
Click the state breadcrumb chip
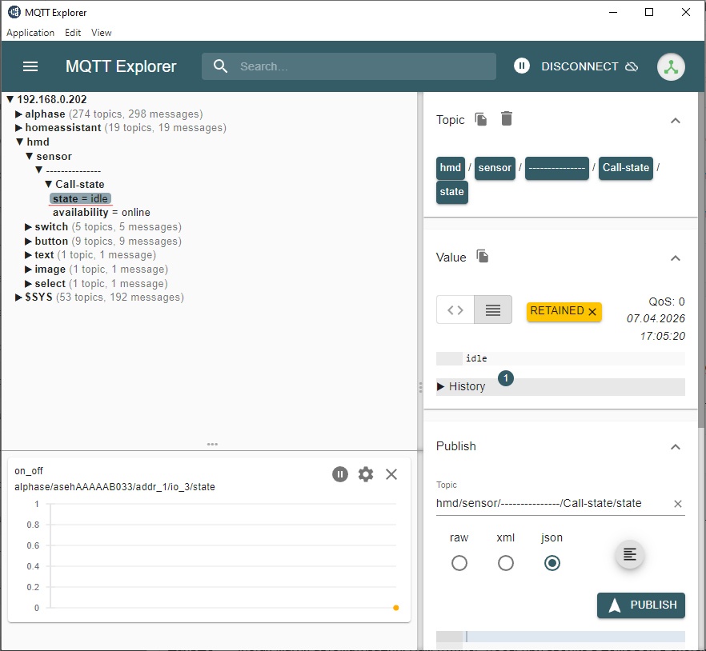451,192
